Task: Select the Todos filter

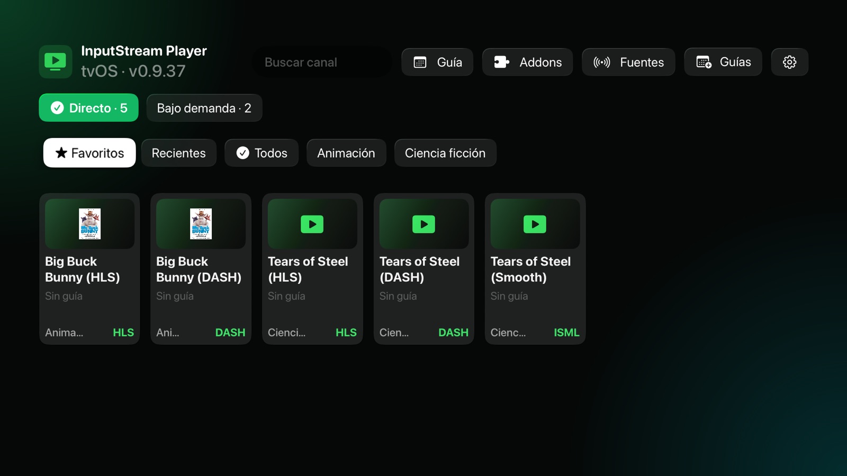Action: click(x=262, y=153)
